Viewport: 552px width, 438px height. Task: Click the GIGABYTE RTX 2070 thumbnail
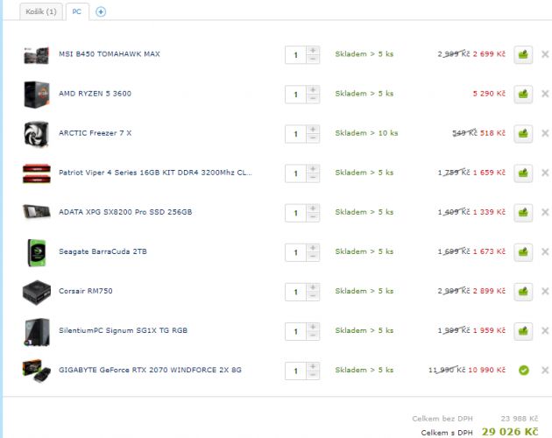(x=36, y=371)
